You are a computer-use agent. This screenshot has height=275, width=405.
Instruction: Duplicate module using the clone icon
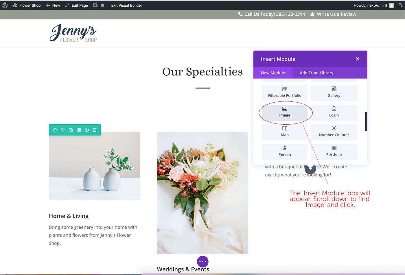click(71, 130)
